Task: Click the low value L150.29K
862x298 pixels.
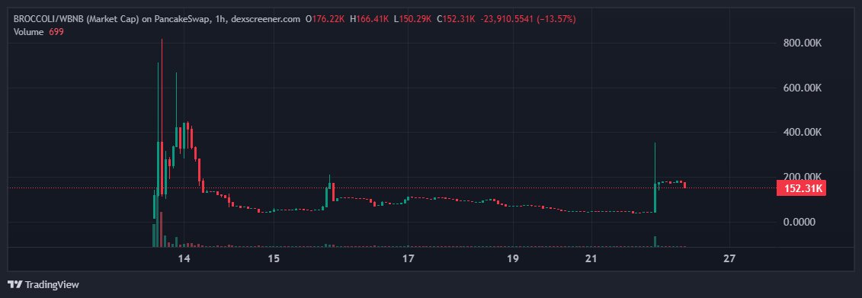Action: click(412, 19)
